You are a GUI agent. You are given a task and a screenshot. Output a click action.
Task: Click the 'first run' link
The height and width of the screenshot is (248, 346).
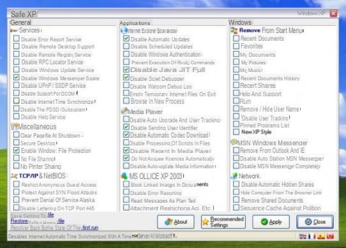point(90,228)
